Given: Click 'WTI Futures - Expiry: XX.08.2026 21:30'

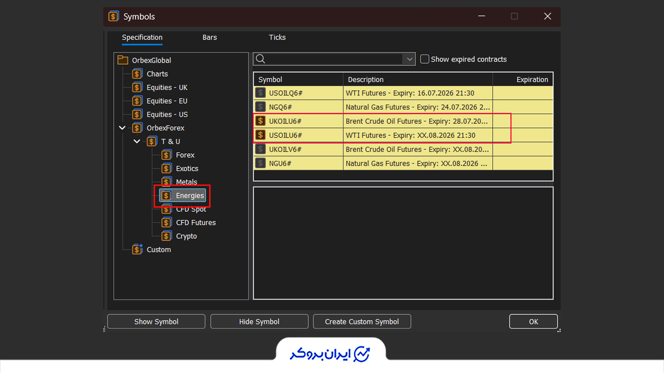Looking at the screenshot, I should 410,135.
